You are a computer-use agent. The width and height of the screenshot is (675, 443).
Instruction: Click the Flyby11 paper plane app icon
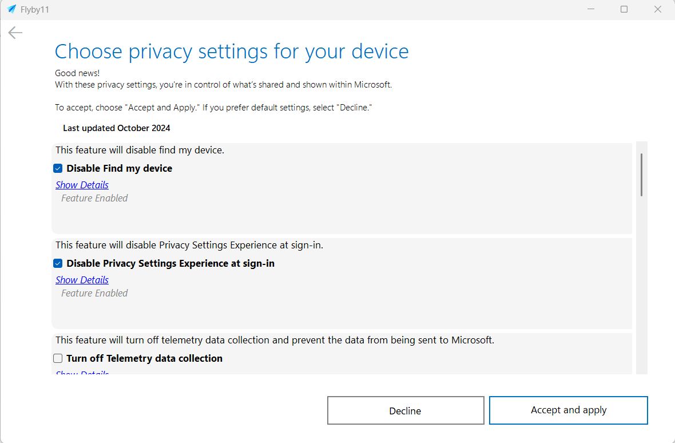point(11,9)
